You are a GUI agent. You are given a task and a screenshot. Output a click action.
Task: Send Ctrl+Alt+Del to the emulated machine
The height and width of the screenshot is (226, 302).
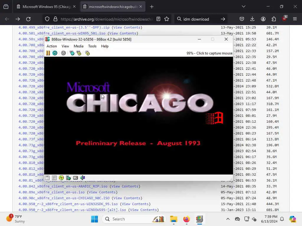click(72, 53)
